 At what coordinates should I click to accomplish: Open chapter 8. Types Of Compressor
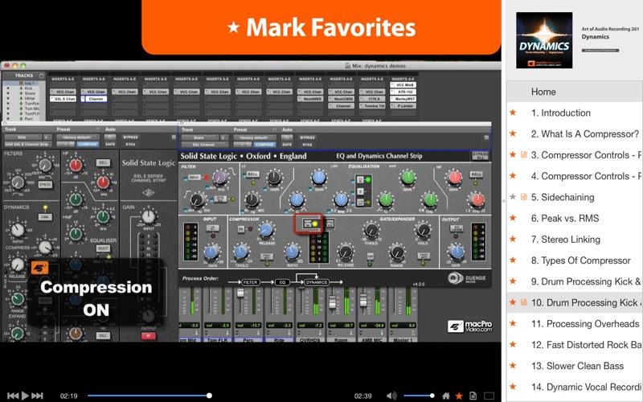[x=580, y=260]
